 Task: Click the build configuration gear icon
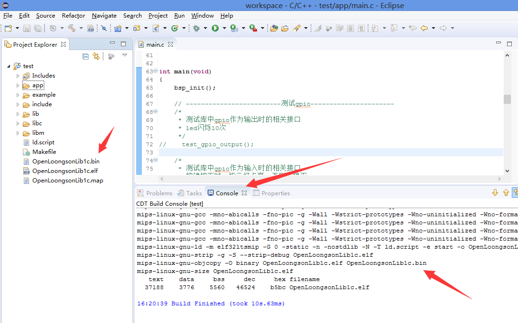coord(53,28)
